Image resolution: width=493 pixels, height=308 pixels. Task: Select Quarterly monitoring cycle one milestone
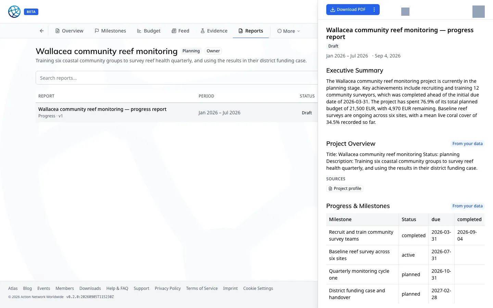405,274
